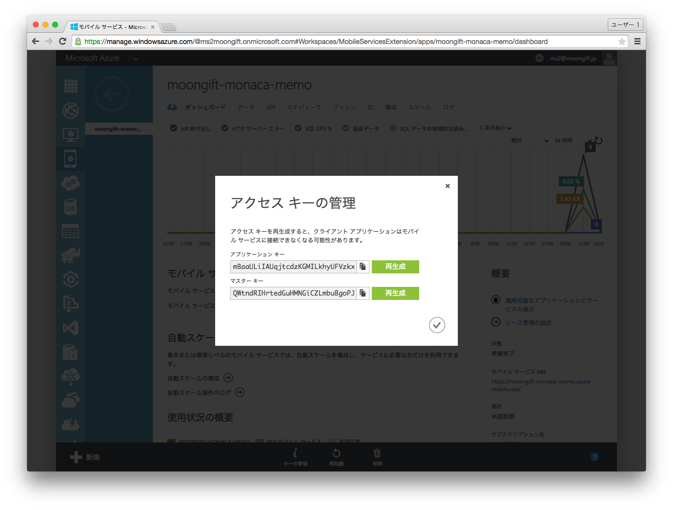This screenshot has height=510, width=673.
Task: Open the Visual Studio sidebar icon
Action: click(x=71, y=328)
